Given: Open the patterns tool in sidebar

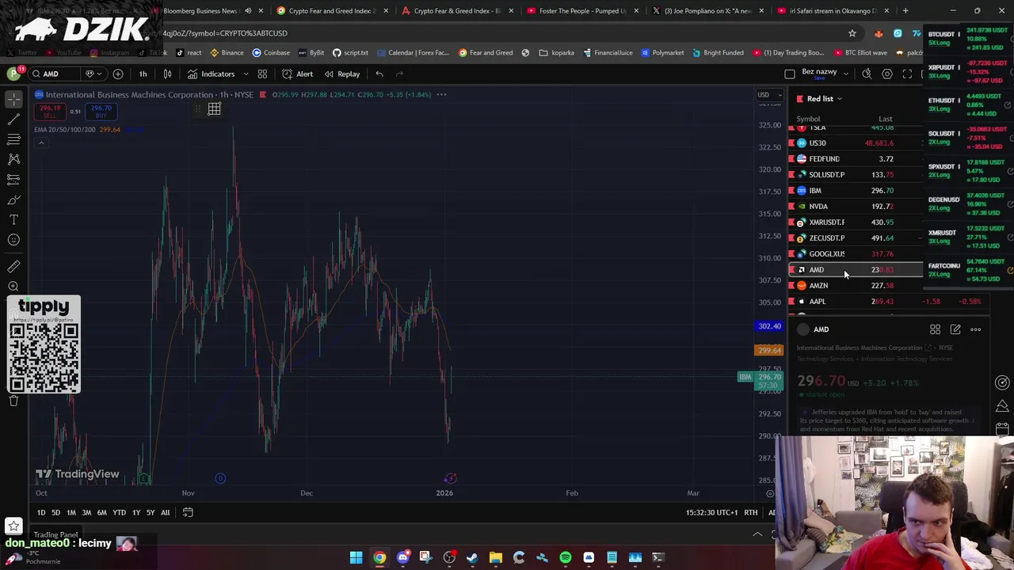Looking at the screenshot, I should (13, 159).
